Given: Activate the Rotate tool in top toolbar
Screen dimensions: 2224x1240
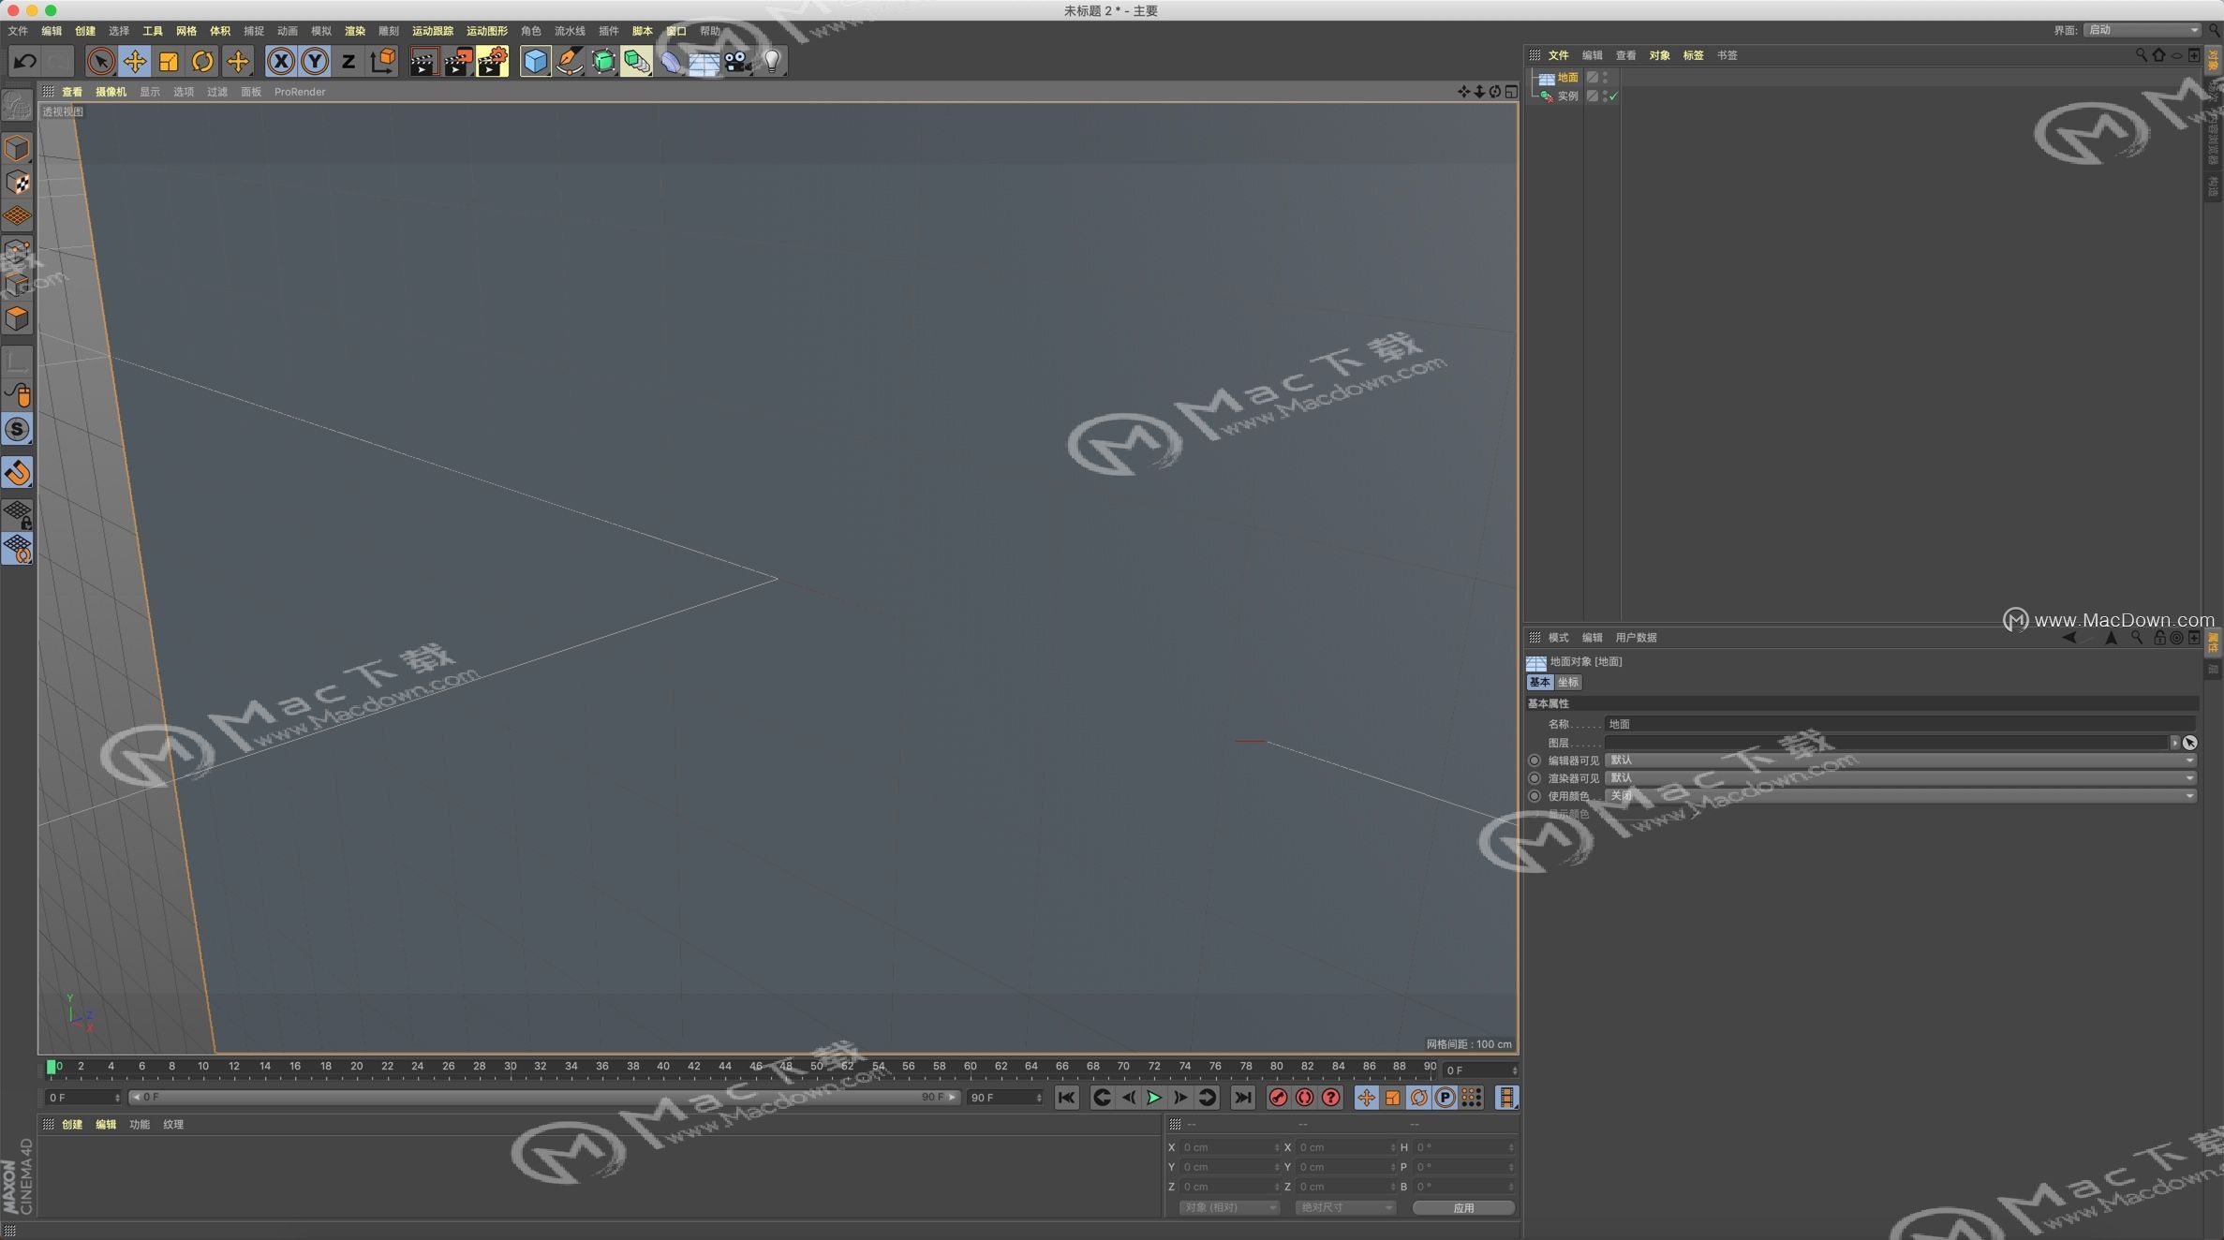Looking at the screenshot, I should (202, 62).
